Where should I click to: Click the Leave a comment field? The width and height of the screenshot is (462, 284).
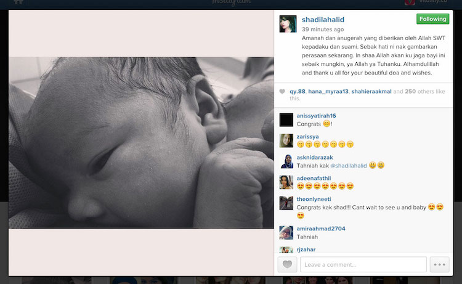click(x=363, y=264)
